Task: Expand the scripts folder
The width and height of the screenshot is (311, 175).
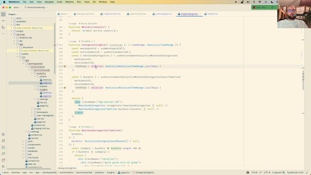Action: (x=12, y=31)
